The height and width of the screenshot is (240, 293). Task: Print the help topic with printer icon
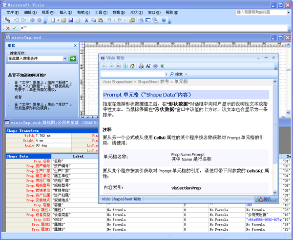141,66
